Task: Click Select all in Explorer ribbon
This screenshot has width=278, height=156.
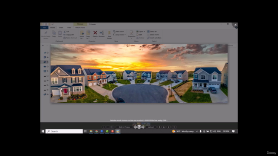Action: [152, 32]
